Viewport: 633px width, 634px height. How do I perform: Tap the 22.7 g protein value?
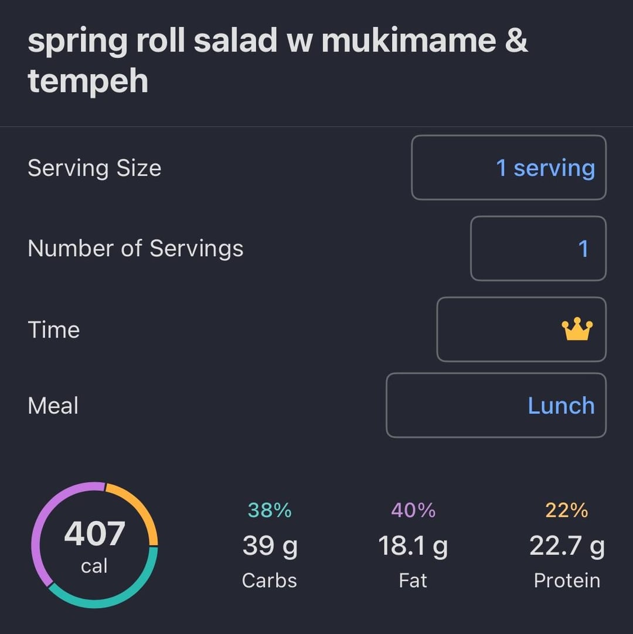pyautogui.click(x=567, y=546)
